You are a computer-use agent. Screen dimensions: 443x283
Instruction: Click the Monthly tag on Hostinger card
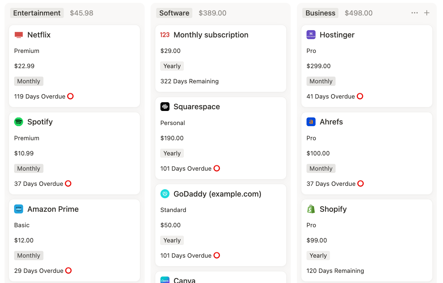pyautogui.click(x=321, y=81)
